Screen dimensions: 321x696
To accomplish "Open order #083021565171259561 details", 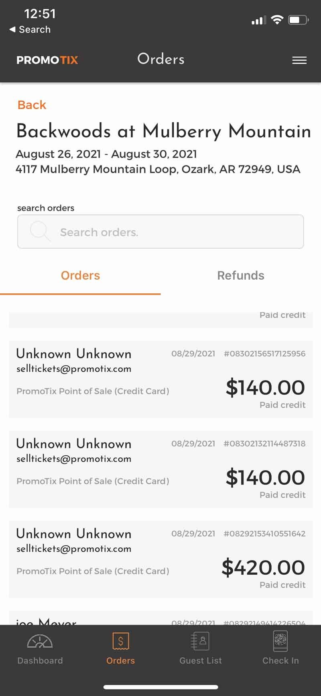I will tap(160, 378).
